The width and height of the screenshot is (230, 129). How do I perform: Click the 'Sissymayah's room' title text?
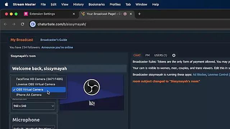23,56
